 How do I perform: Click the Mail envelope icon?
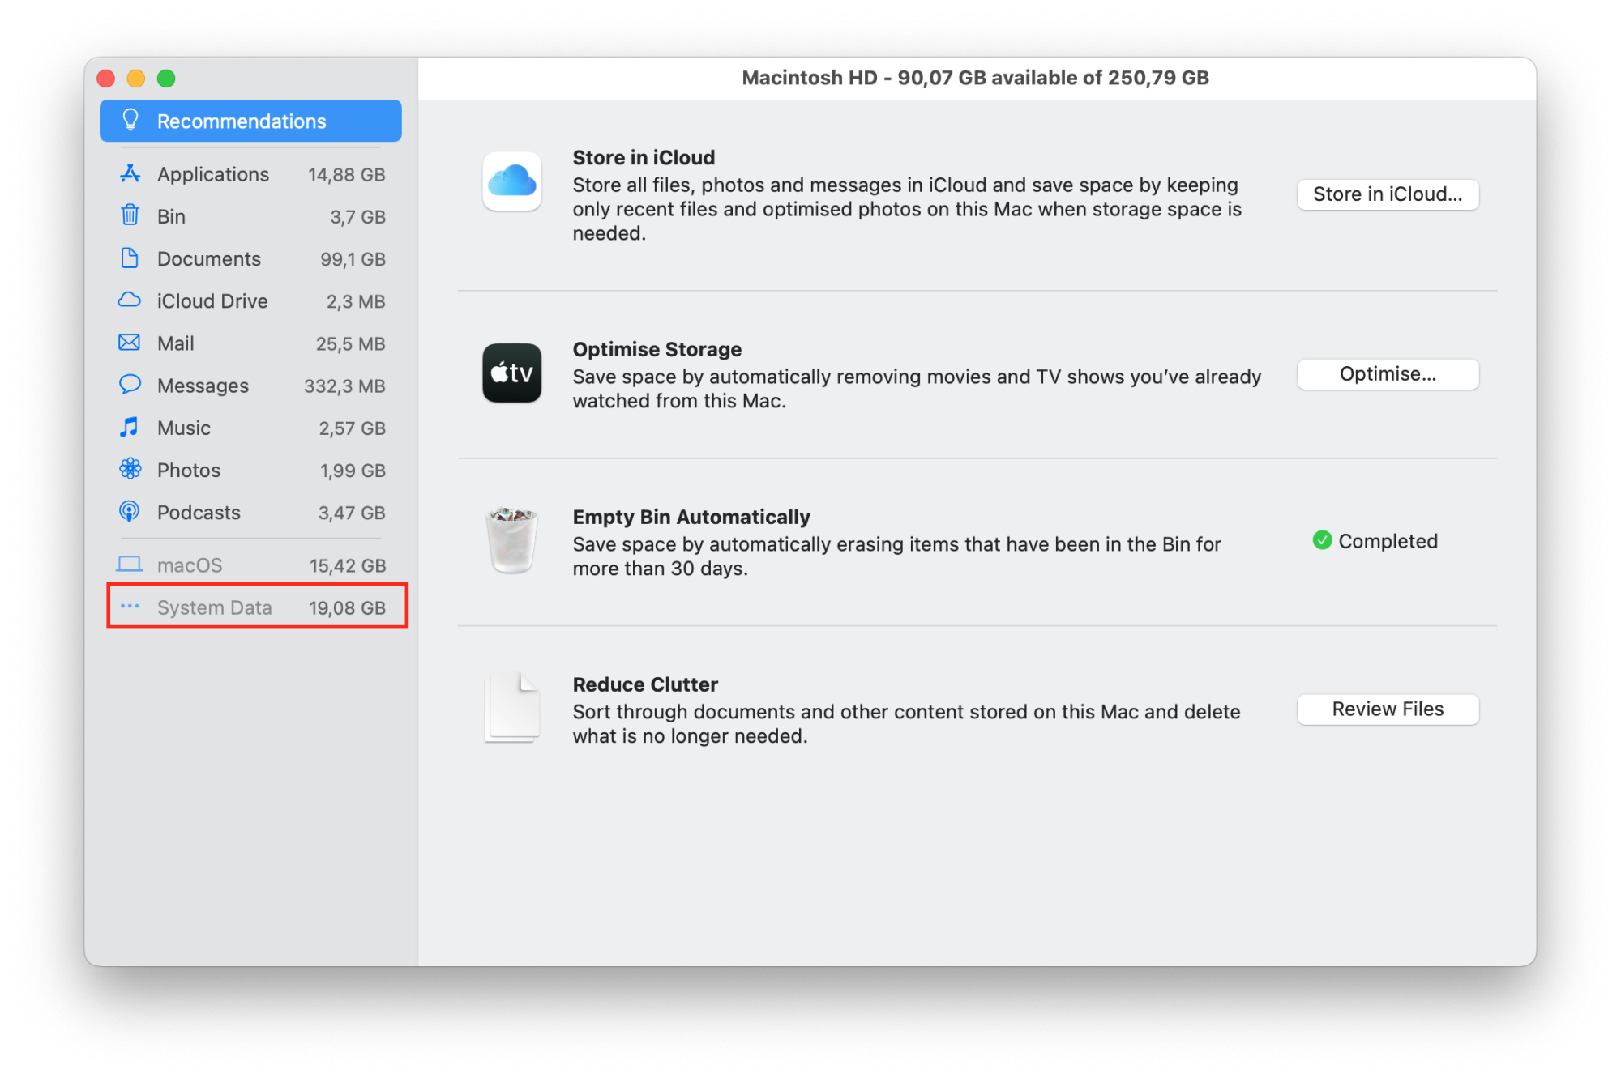[x=130, y=343]
